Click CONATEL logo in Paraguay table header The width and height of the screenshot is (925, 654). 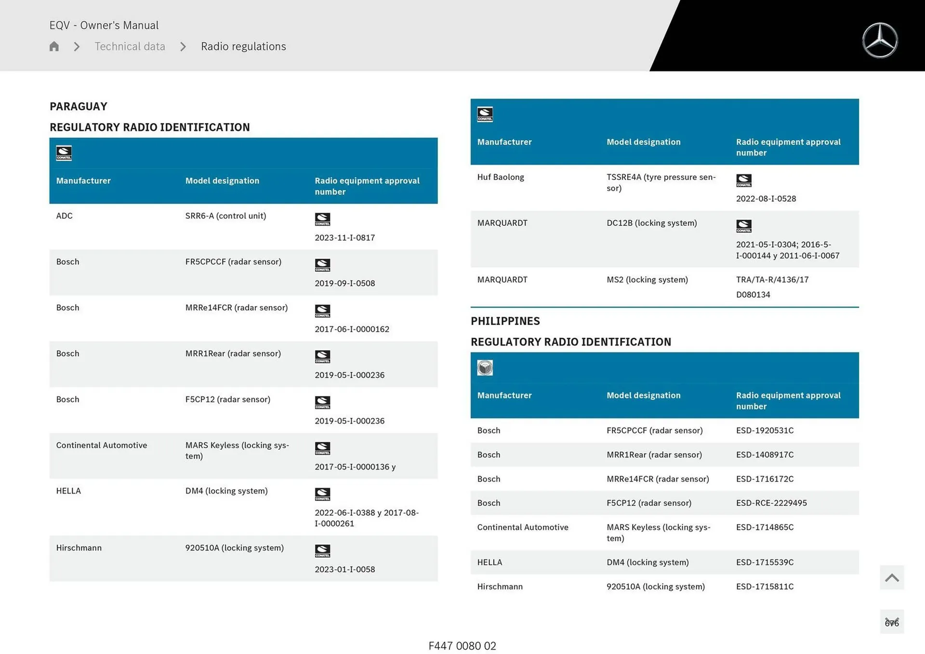pos(64,153)
